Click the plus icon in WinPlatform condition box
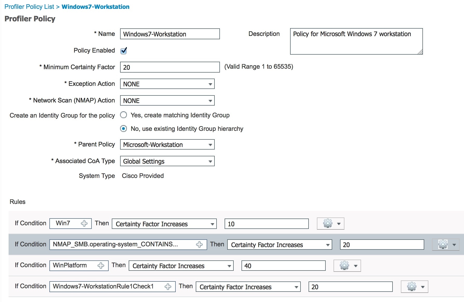This screenshot has height=302, width=464. (101, 266)
